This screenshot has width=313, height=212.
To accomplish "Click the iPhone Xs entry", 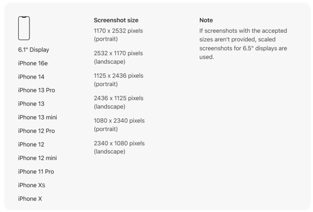I will (x=32, y=185).
